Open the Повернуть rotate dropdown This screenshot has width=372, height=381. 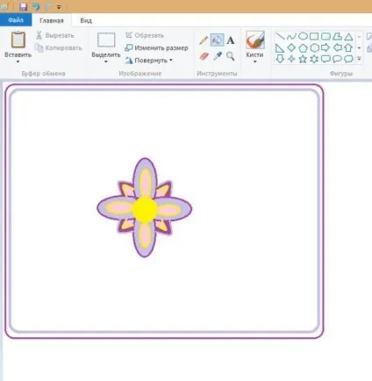coord(149,61)
